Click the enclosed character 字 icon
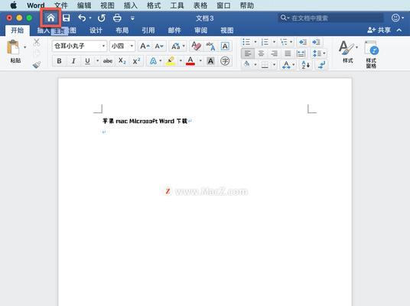This screenshot has height=306, width=410. (x=225, y=61)
